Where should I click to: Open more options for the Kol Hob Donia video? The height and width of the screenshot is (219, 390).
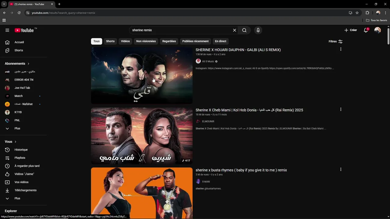[x=341, y=109]
